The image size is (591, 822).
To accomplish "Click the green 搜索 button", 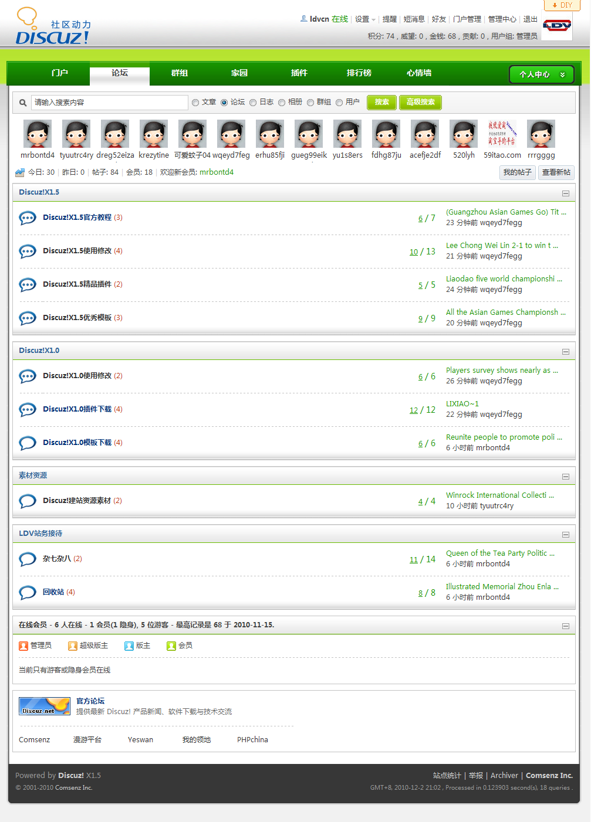I will (x=382, y=103).
